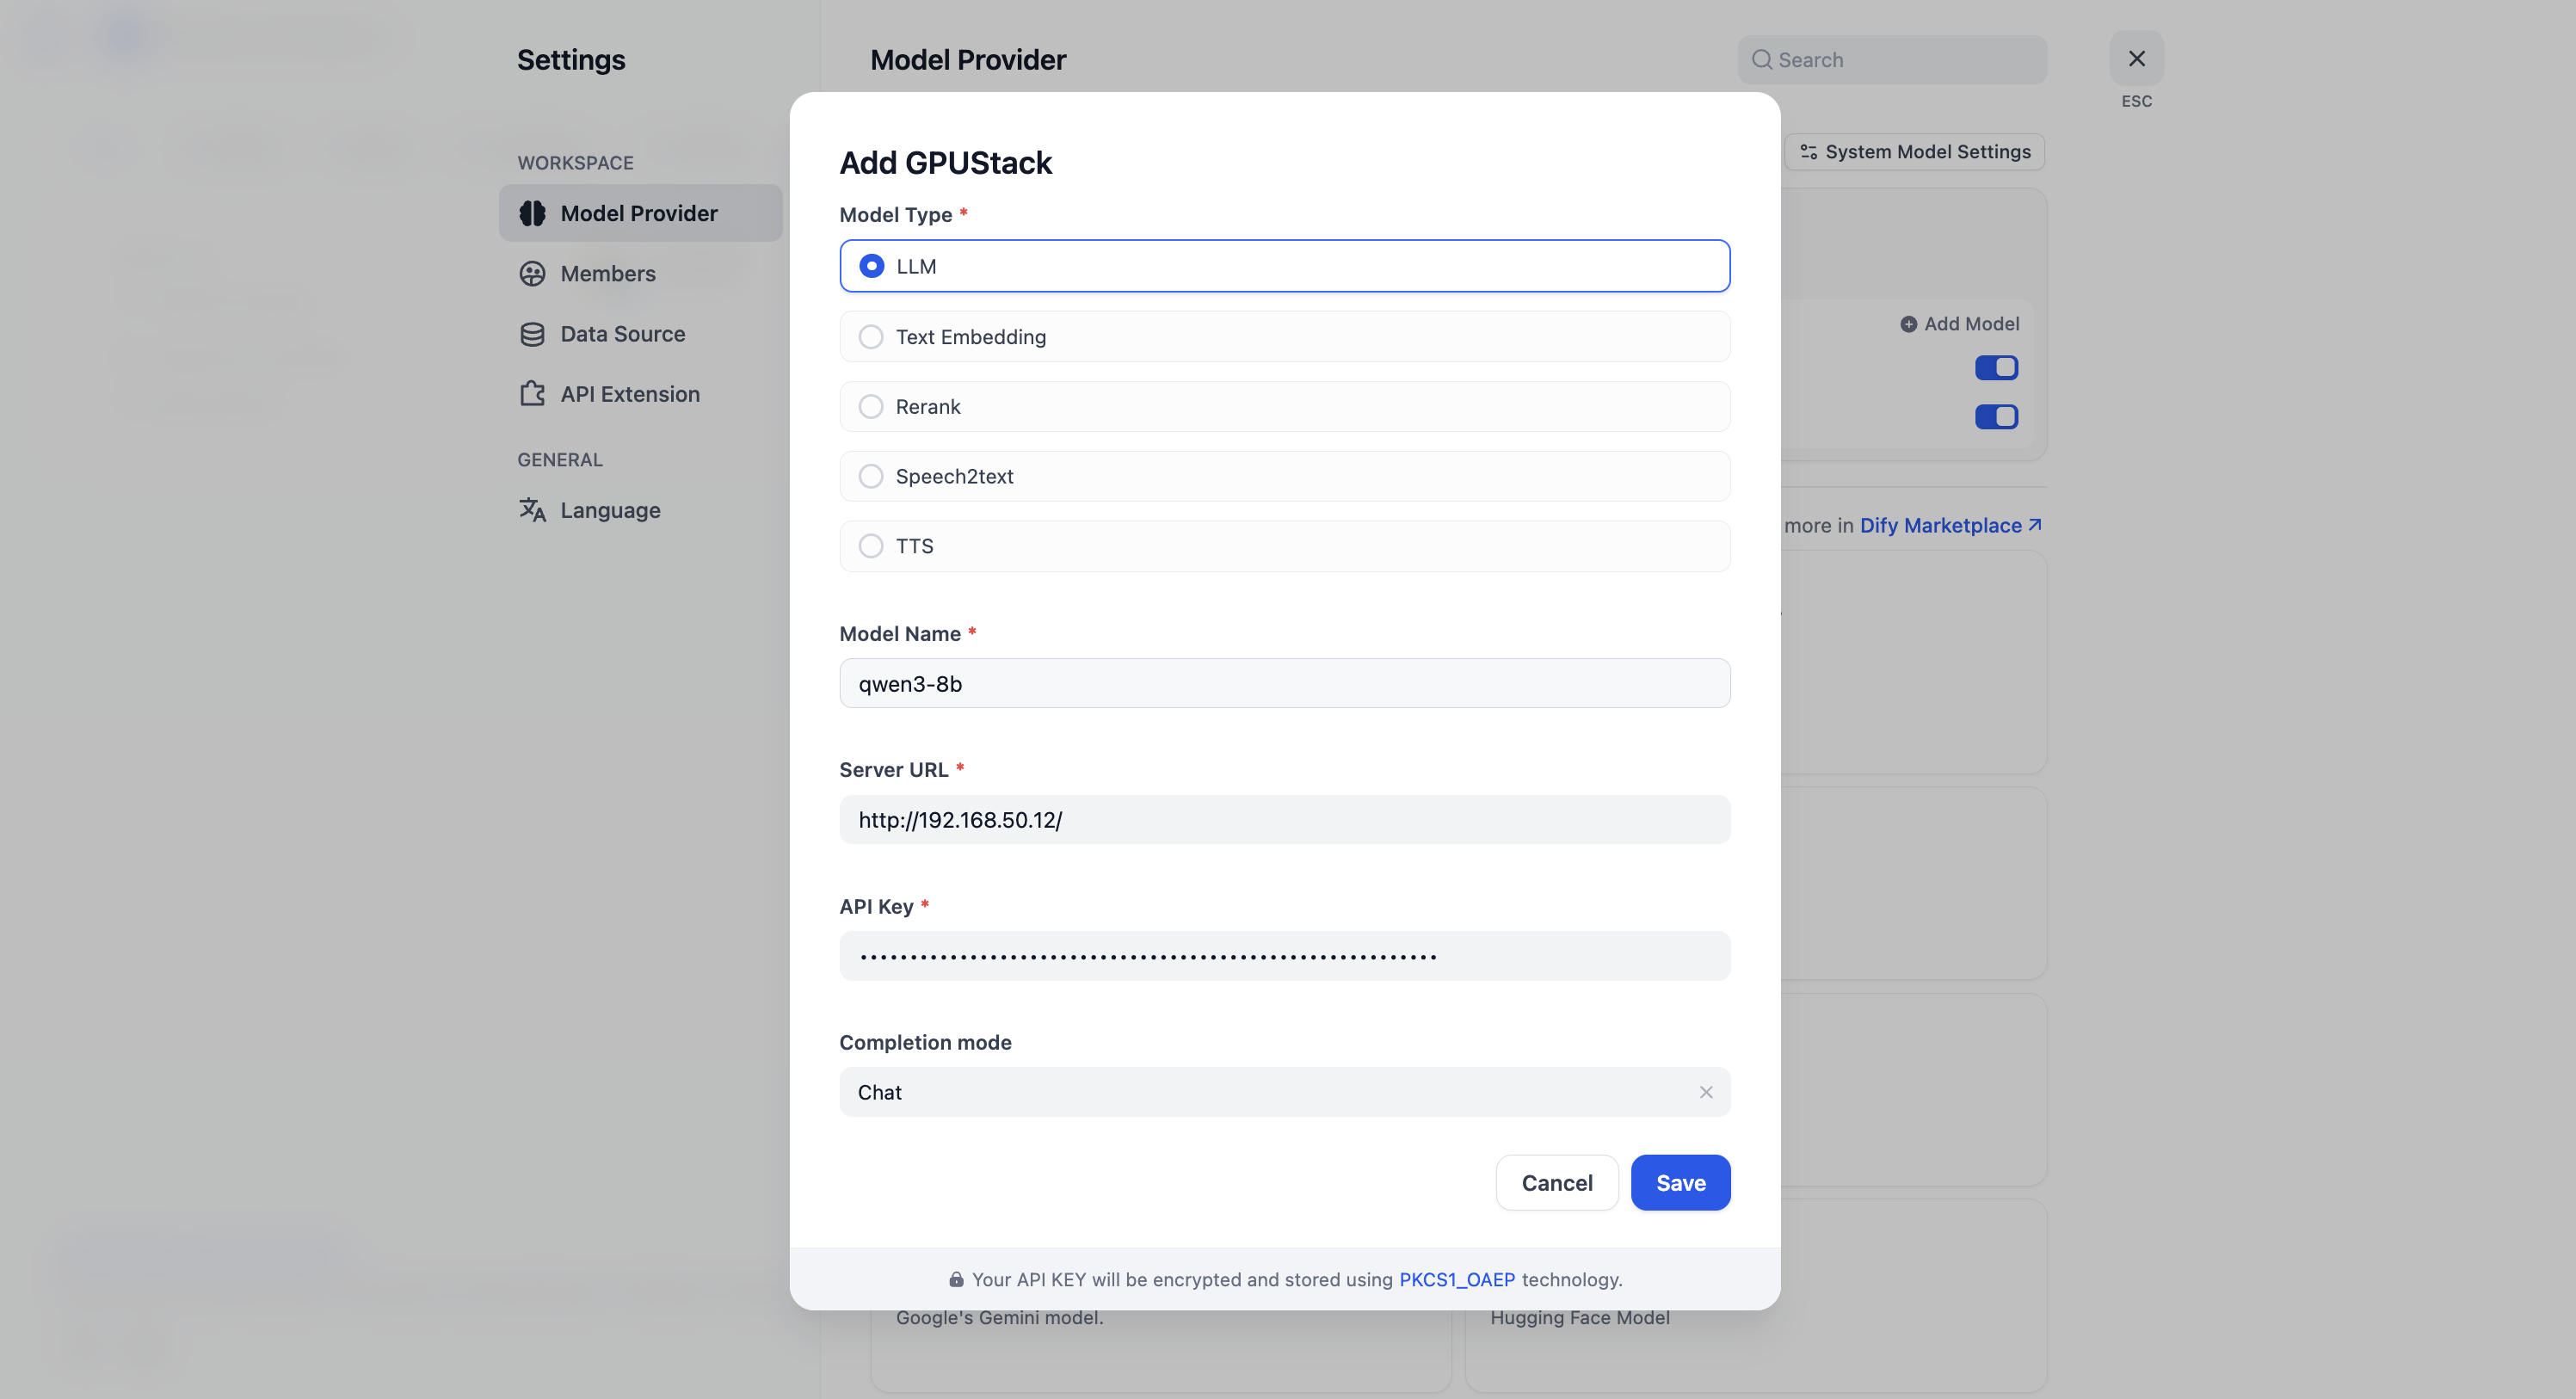
Task: Open the PKCS1_OAEP link
Action: coord(1456,1279)
